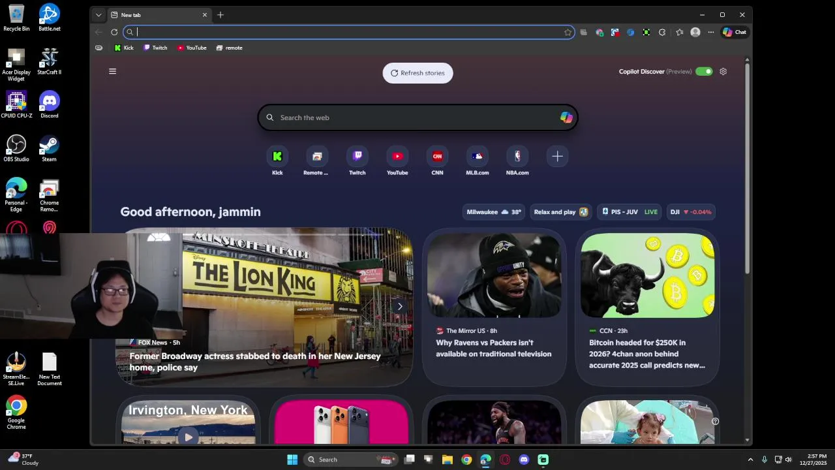This screenshot has height=470, width=835.
Task: Open the volume speaker tray icon
Action: tap(788, 460)
